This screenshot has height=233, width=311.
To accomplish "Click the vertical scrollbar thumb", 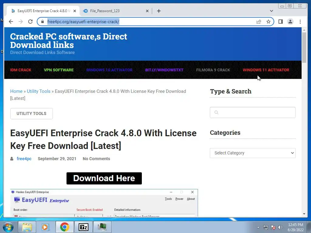I will pyautogui.click(x=304, y=48).
